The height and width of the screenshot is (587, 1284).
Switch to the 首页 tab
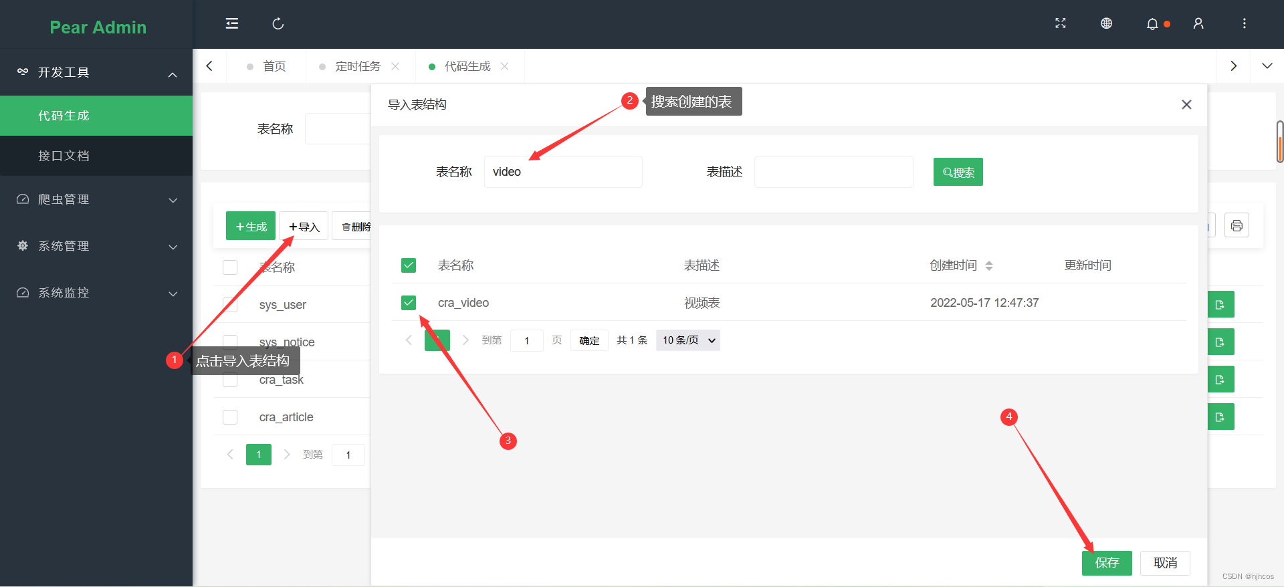point(267,66)
